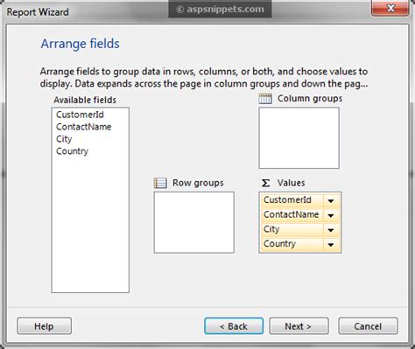Open the CustomerId dropdown arrow in Values

pyautogui.click(x=331, y=200)
